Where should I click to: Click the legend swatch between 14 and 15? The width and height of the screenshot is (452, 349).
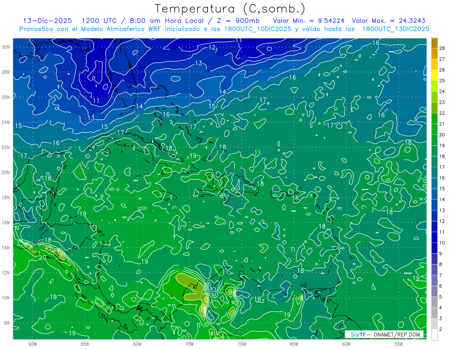434,194
